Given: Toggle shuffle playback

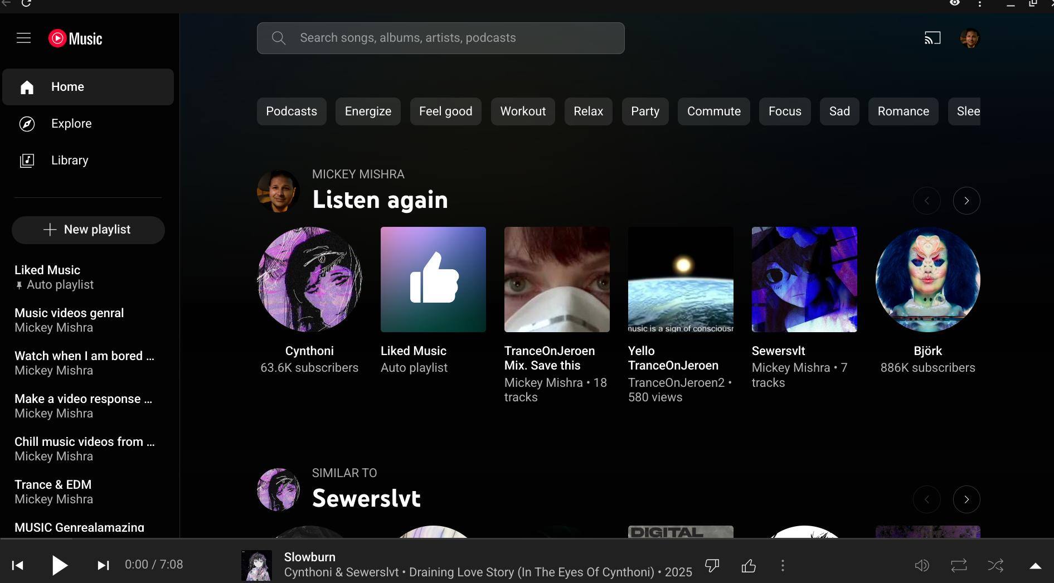Looking at the screenshot, I should point(995,566).
